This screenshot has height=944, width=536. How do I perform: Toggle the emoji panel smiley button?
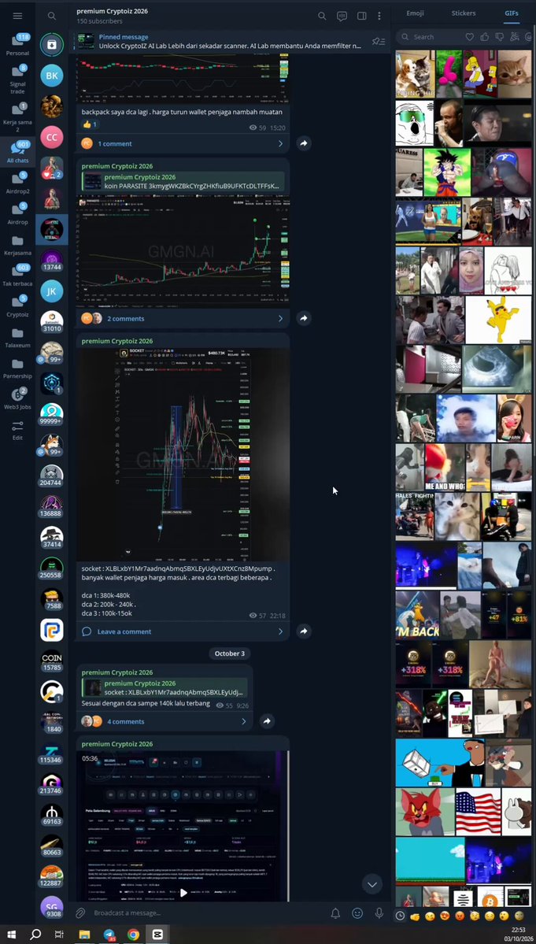click(x=357, y=913)
